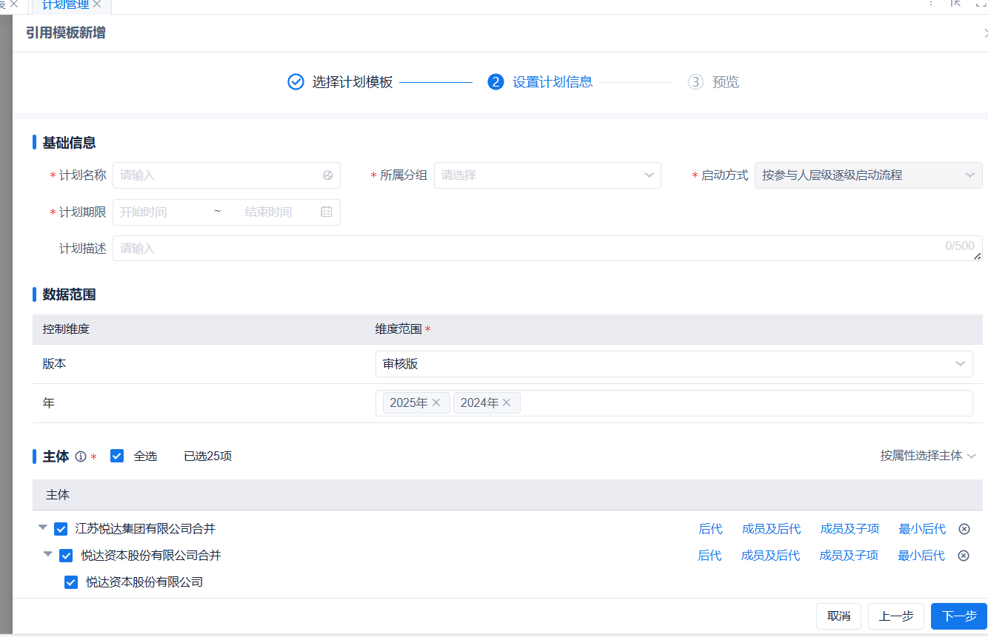Open the 所属分组 dropdown
This screenshot has width=988, height=637.
coord(547,175)
